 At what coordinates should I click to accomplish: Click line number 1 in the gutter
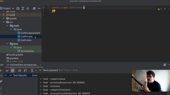pos(43,8)
